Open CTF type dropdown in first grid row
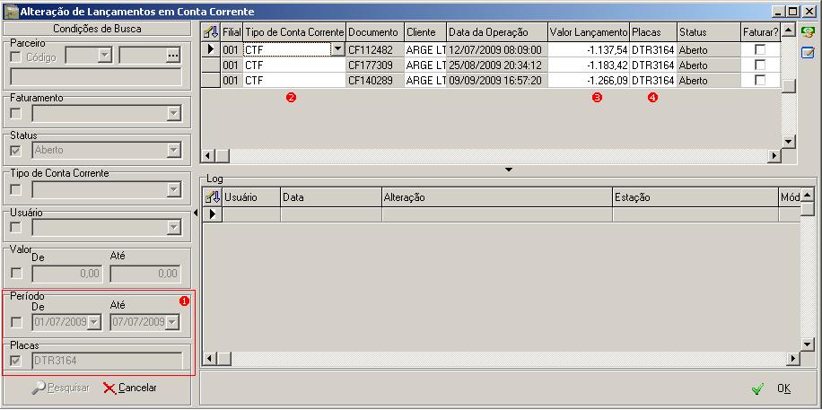 click(x=338, y=50)
